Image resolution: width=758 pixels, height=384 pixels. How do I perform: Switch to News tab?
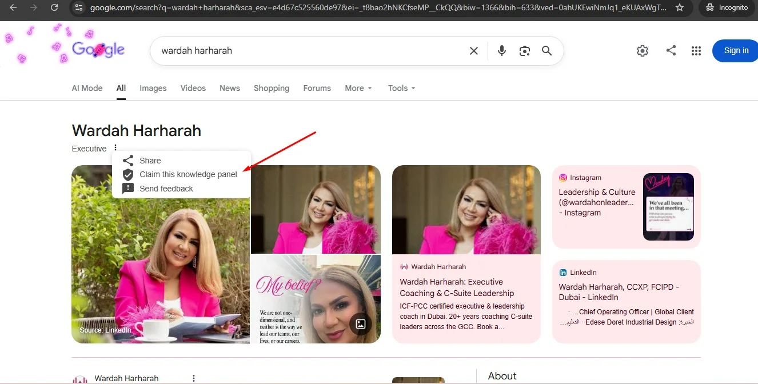(230, 88)
